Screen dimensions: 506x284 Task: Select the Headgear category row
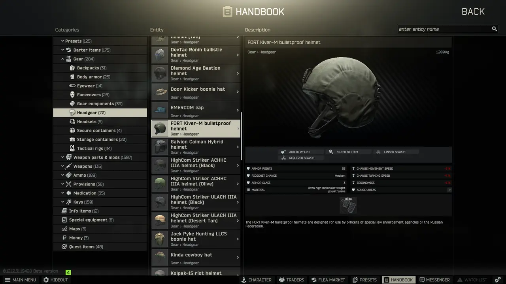tap(100, 113)
